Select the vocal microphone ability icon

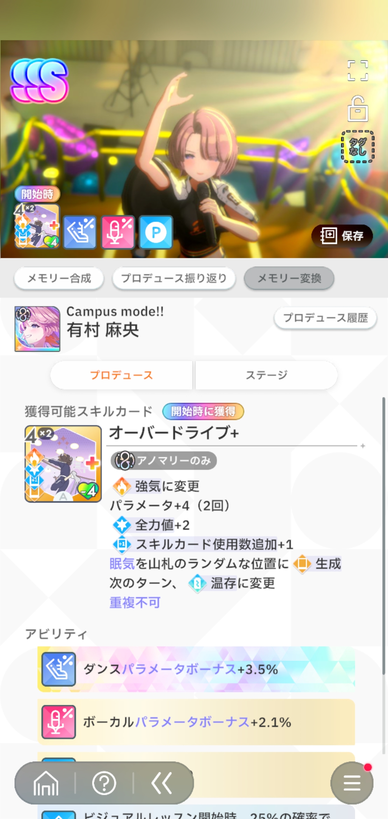[118, 232]
